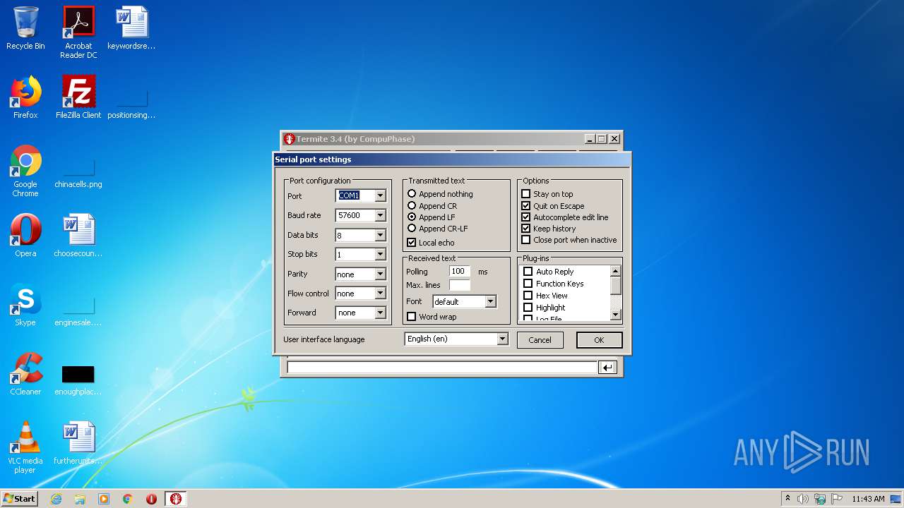
Task: Open User interface language dropdown
Action: point(502,339)
